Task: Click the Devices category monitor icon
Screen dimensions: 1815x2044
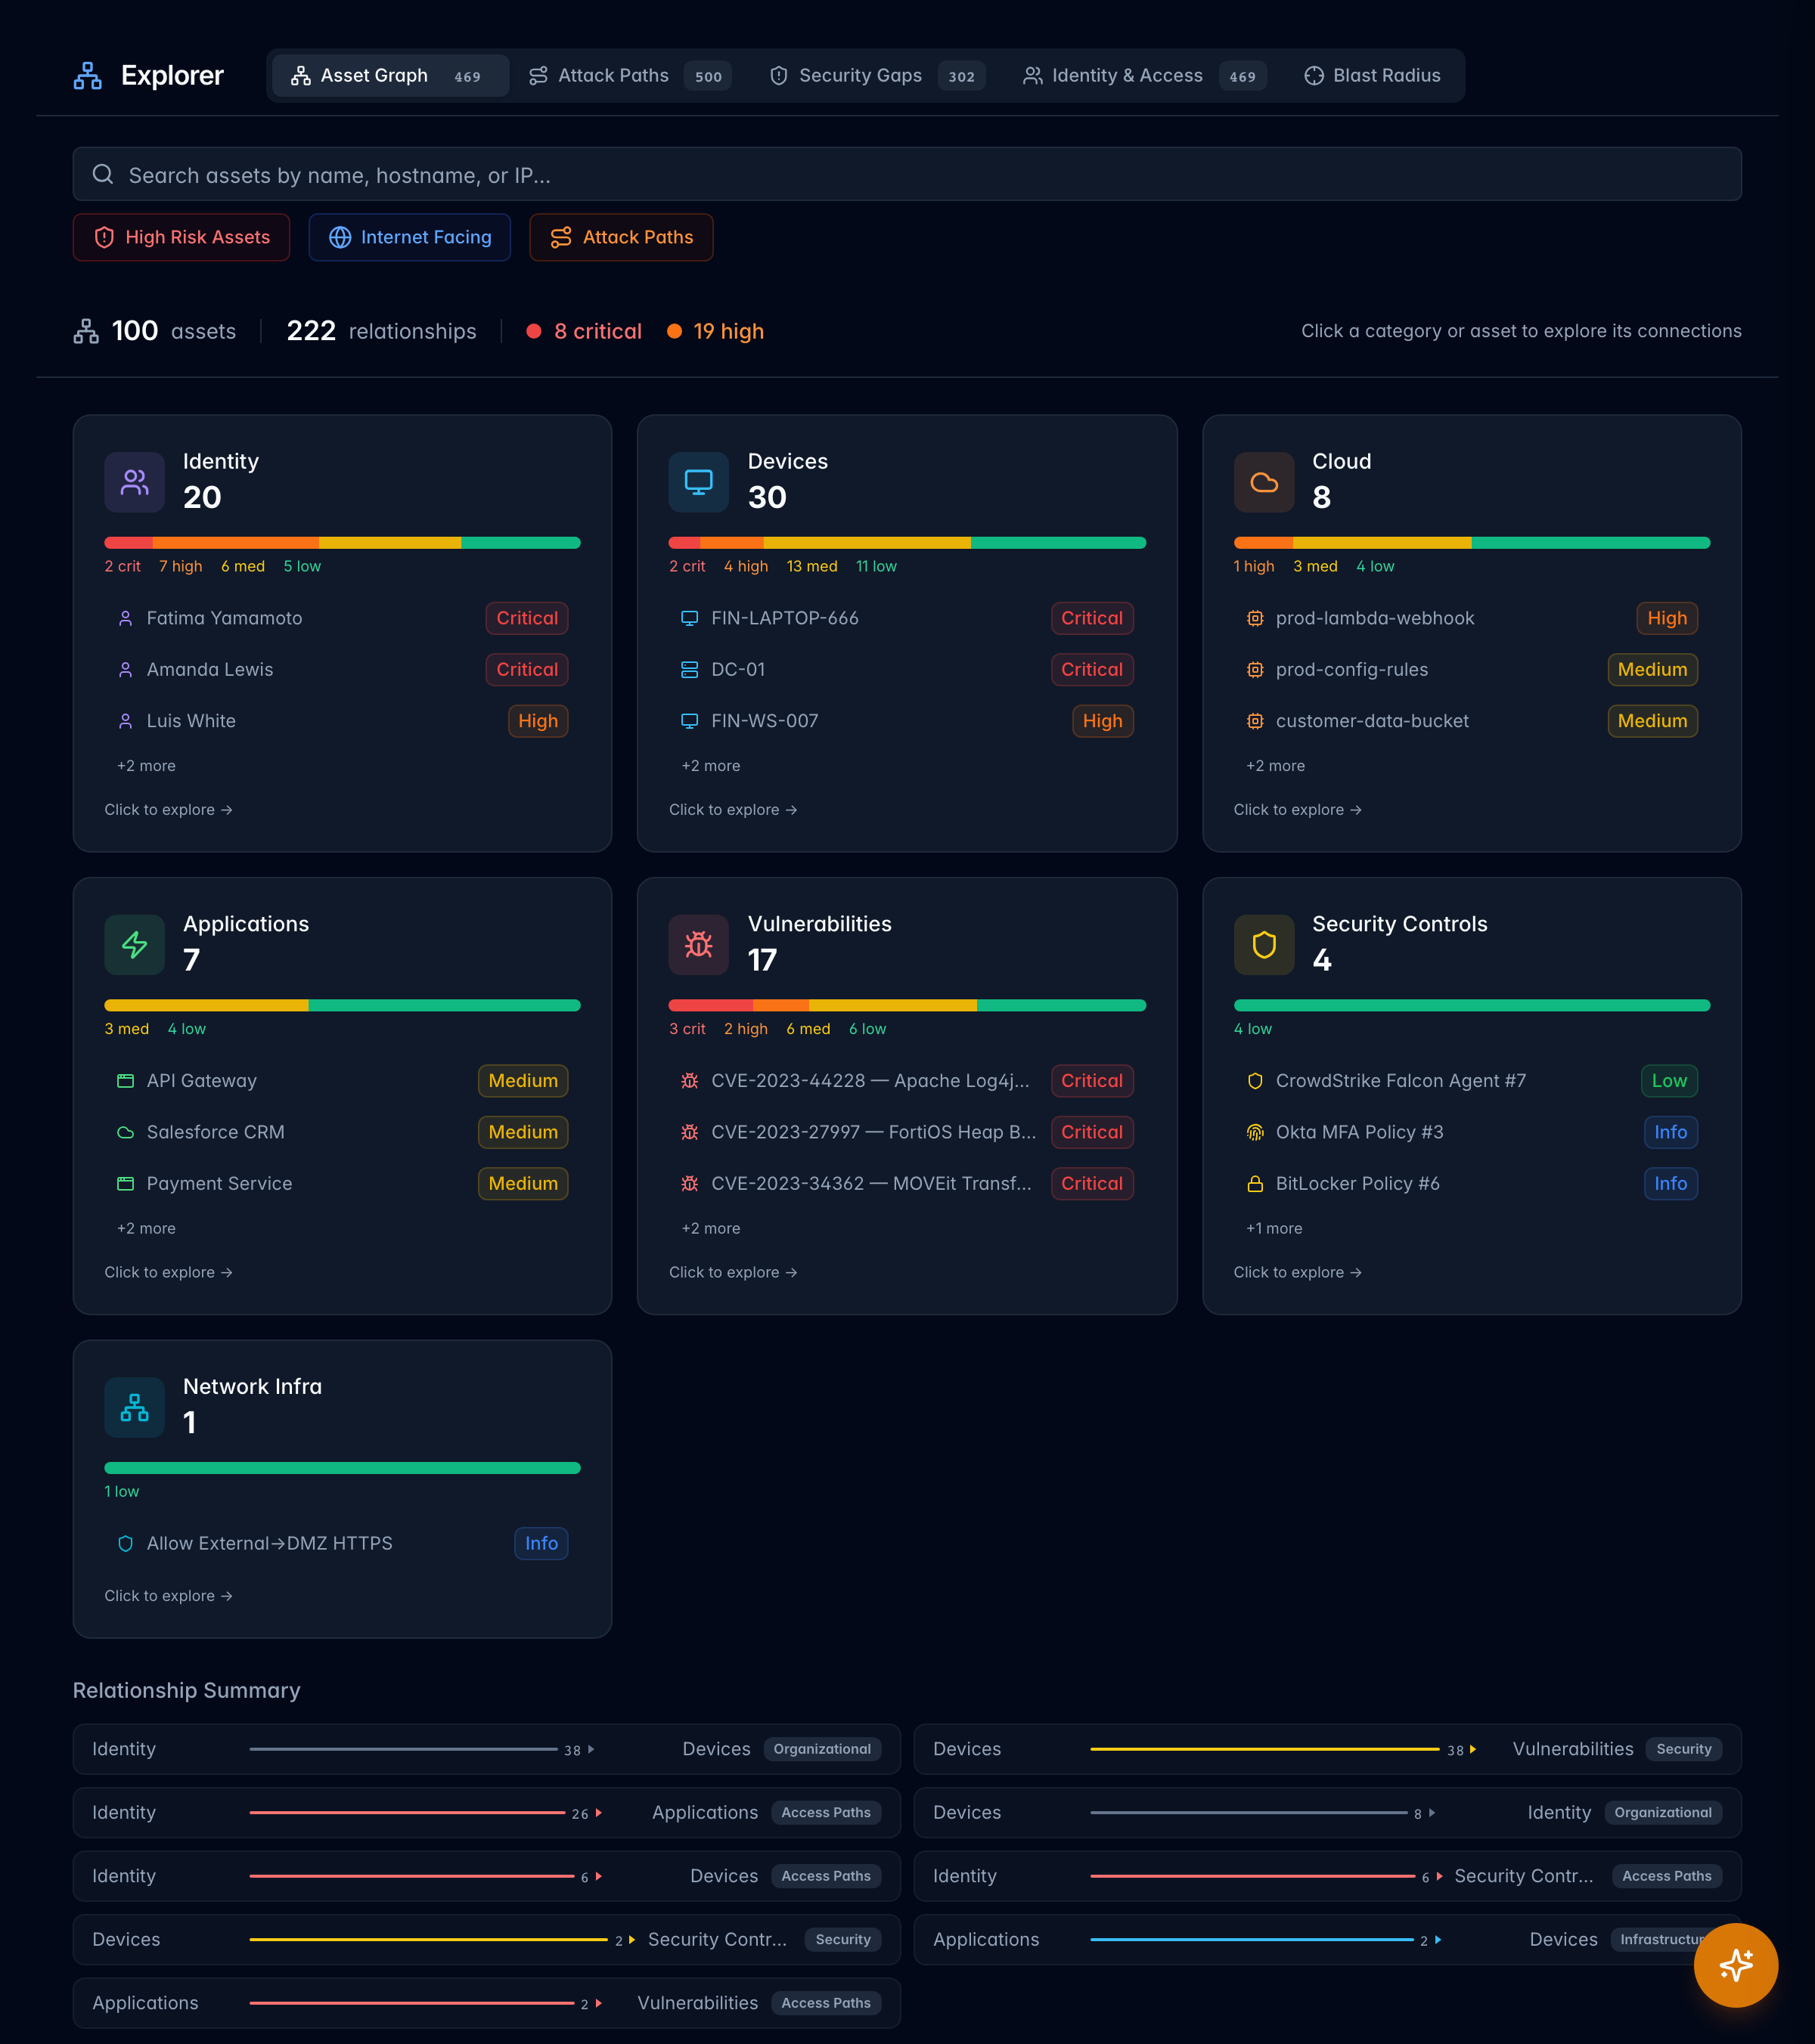Action: pos(698,482)
